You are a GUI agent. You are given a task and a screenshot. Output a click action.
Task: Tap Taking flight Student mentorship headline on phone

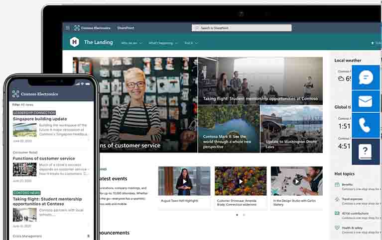click(x=47, y=201)
